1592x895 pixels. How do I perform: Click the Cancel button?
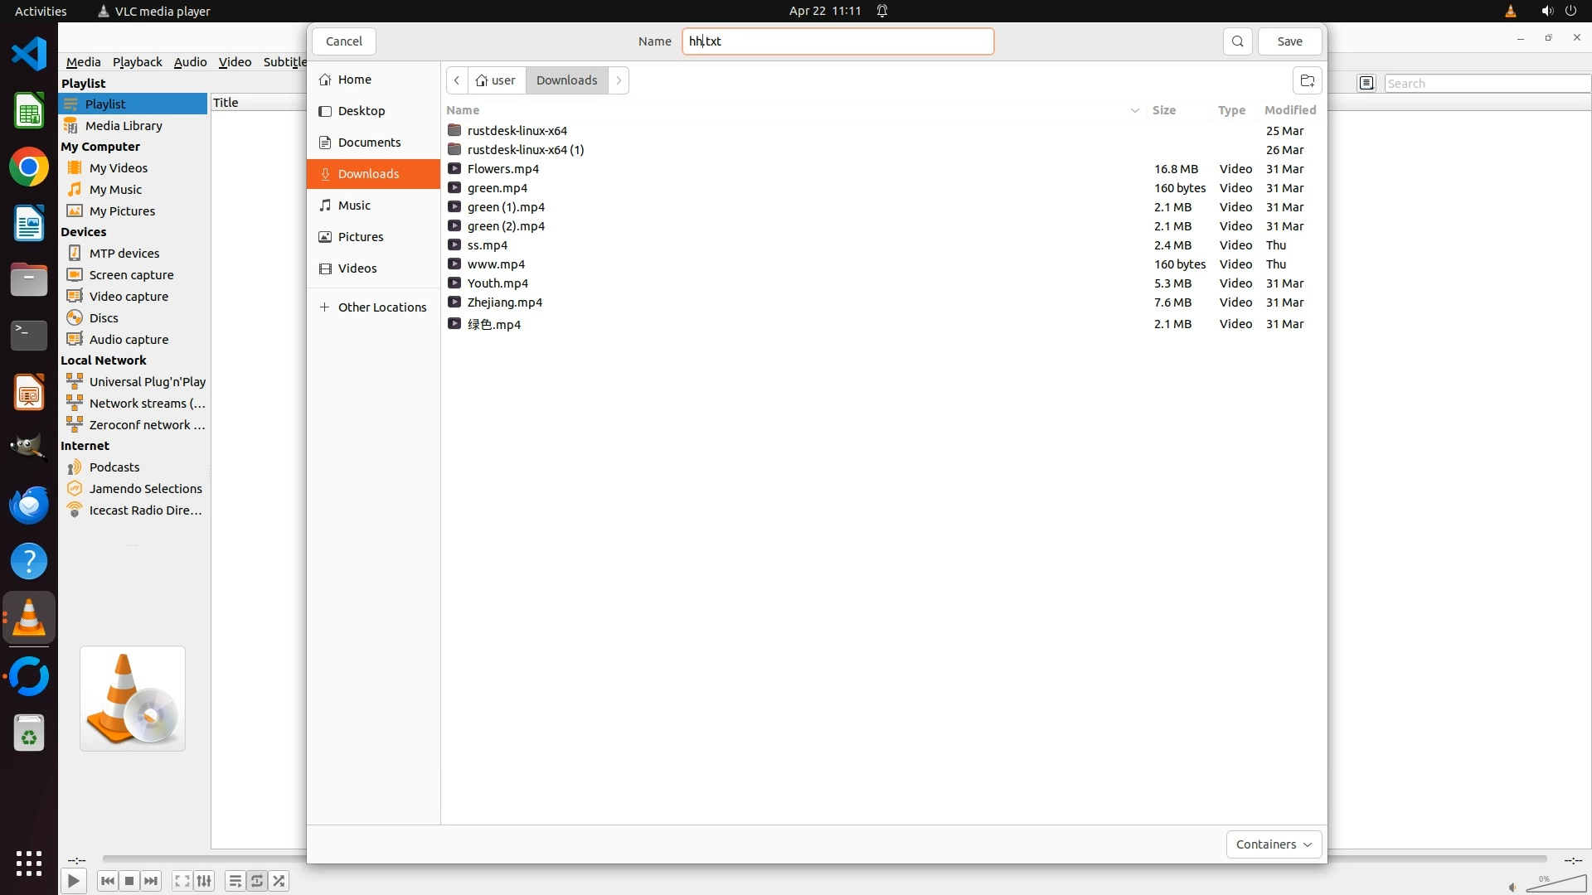click(x=343, y=41)
